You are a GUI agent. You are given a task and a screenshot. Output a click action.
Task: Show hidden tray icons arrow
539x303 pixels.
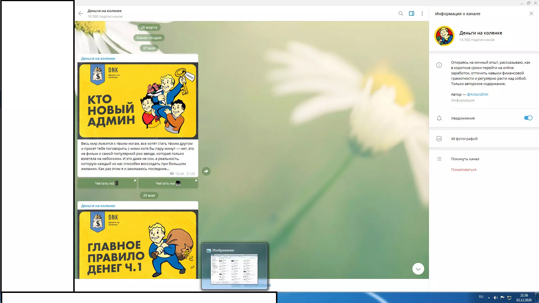489,297
